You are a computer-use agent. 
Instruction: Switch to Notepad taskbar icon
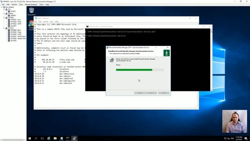[61, 138]
